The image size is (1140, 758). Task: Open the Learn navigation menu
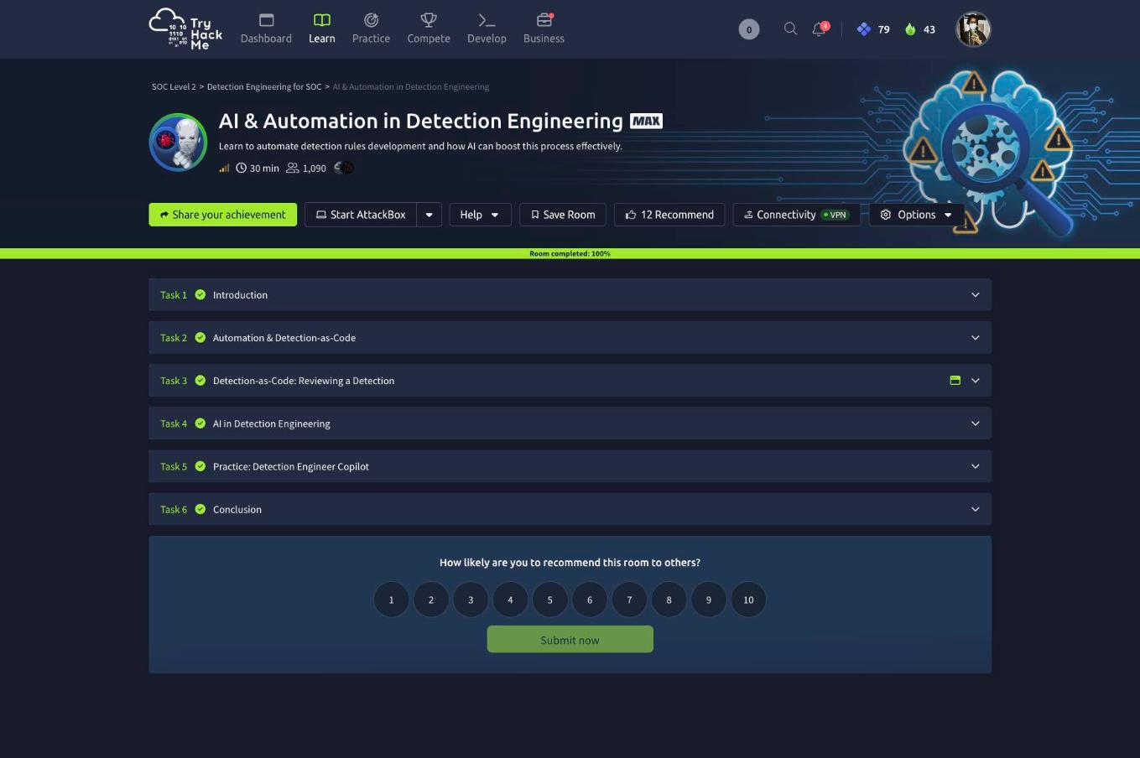pos(322,29)
